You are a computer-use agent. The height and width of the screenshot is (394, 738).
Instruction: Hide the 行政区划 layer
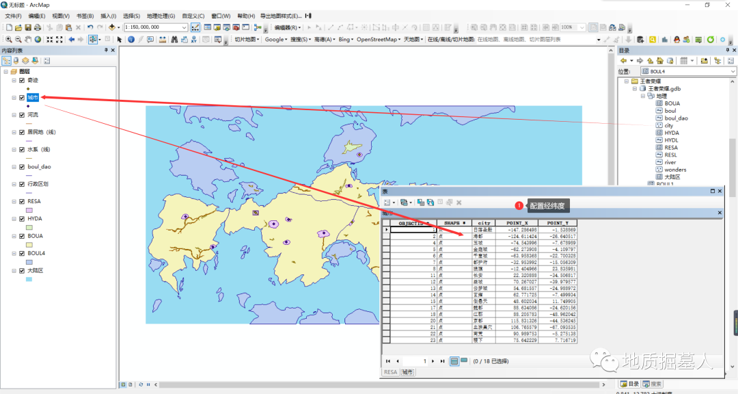22,184
